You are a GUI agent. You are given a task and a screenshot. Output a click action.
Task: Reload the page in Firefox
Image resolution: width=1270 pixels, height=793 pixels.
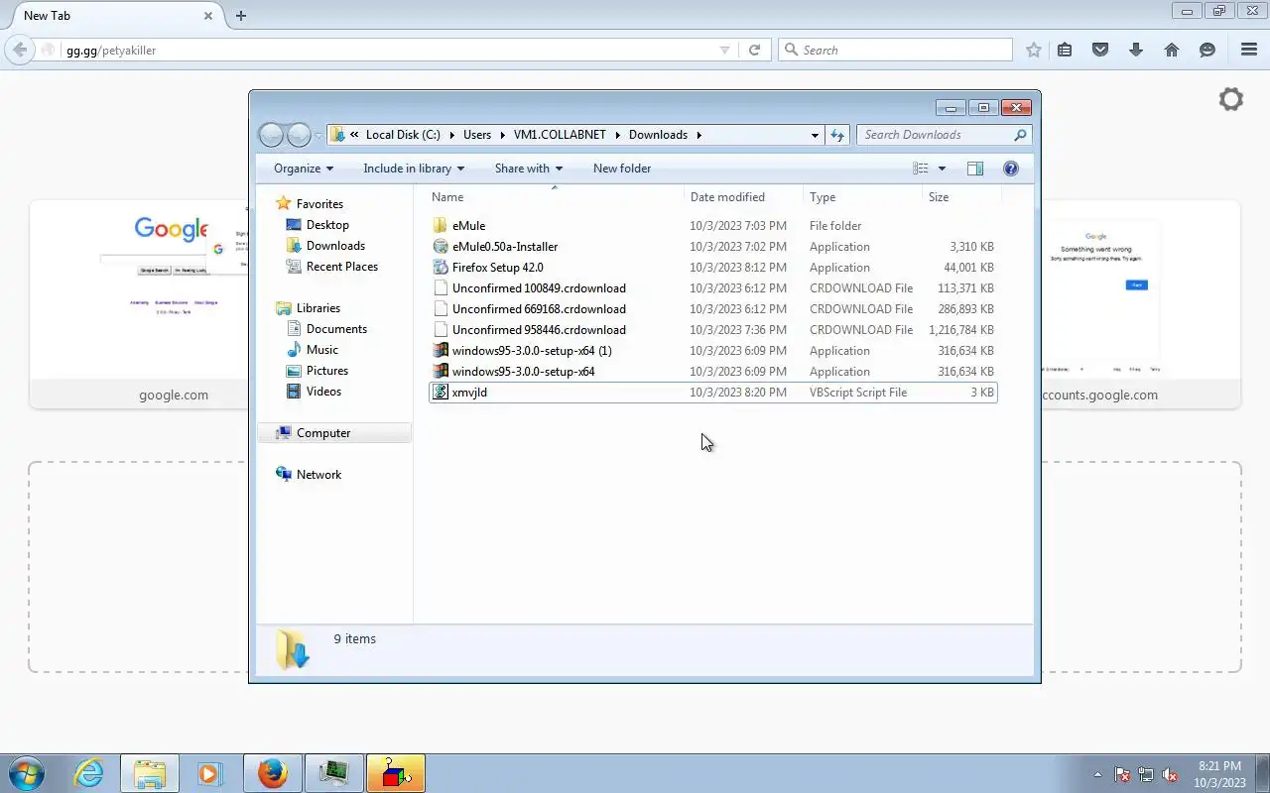[x=754, y=50]
